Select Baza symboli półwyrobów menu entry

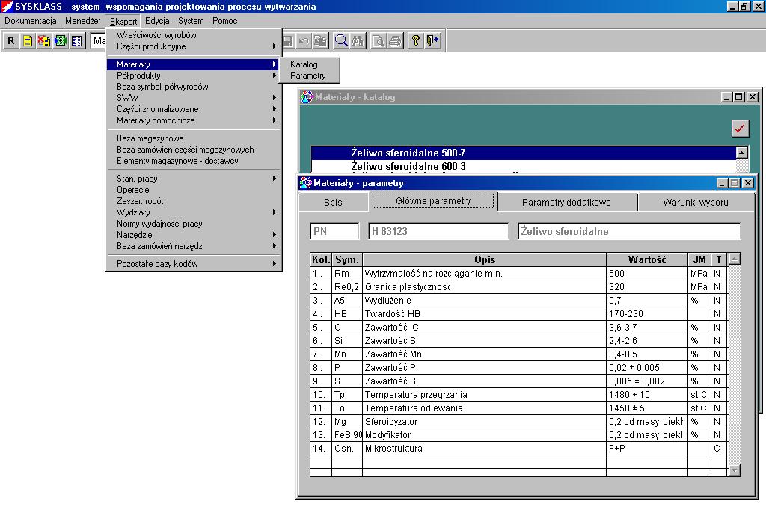click(194, 87)
